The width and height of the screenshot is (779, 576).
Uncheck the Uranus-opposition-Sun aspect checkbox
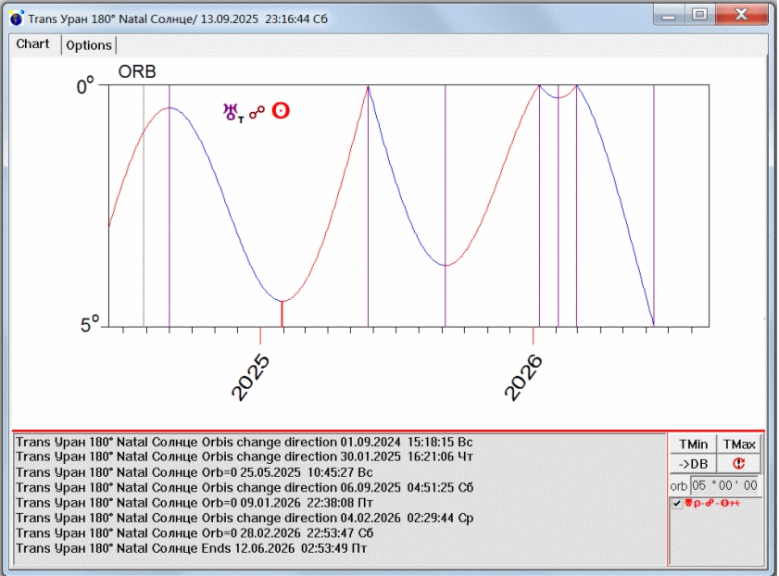tap(677, 503)
